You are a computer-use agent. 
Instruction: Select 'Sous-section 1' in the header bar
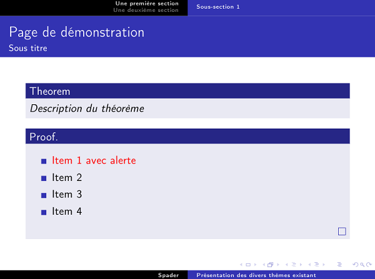point(217,7)
